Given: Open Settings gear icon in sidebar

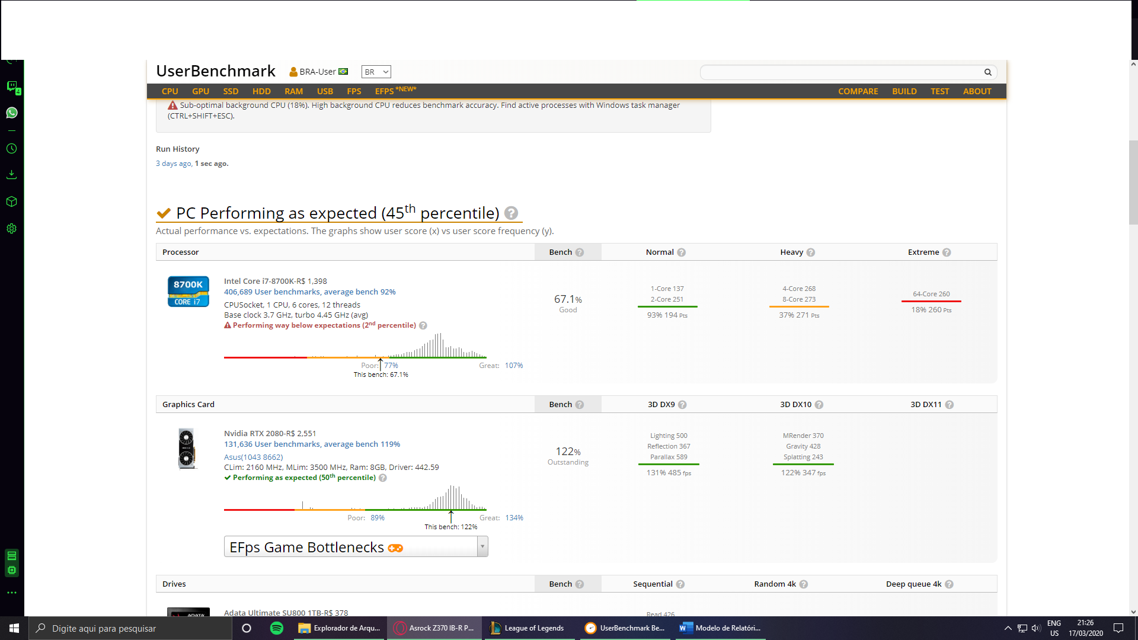Looking at the screenshot, I should [x=11, y=229].
